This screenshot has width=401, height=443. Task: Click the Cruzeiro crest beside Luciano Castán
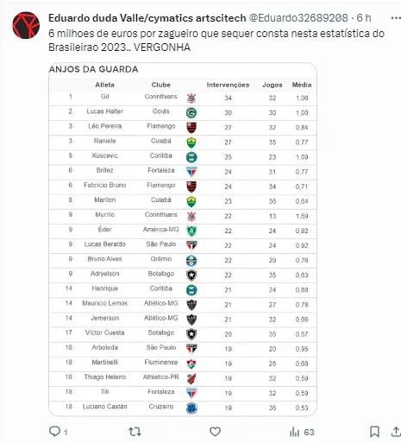[191, 408]
